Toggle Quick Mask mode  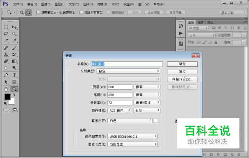pyautogui.click(x=6, y=110)
